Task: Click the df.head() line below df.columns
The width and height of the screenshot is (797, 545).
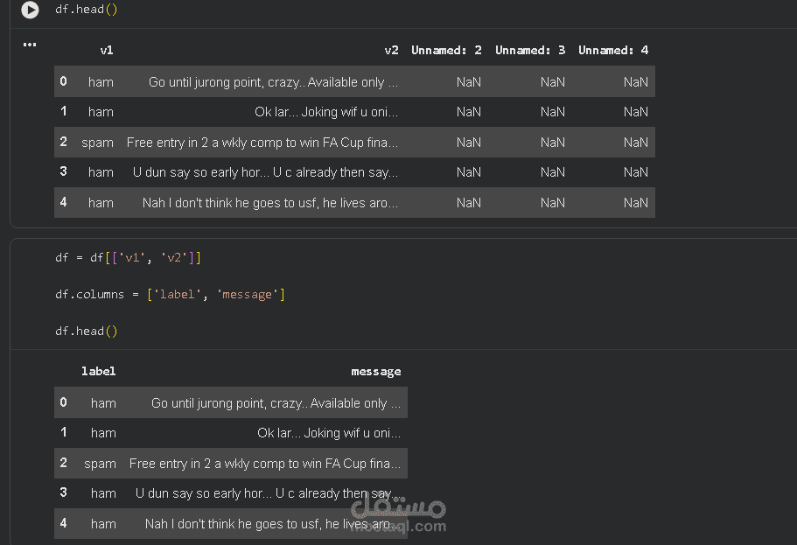Action: pos(87,331)
